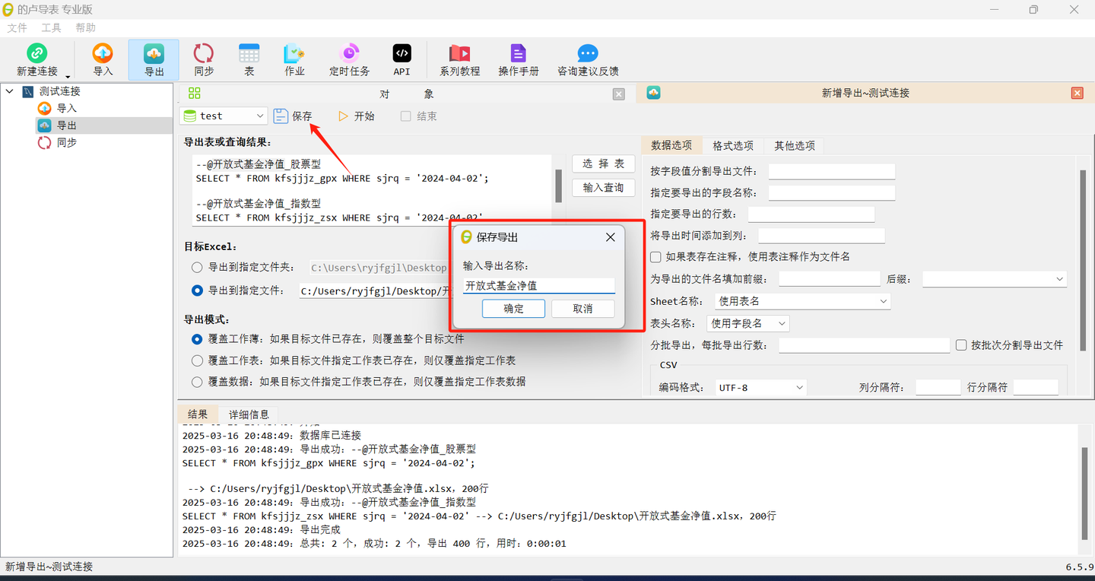Switch to 其他选项 tab
The height and width of the screenshot is (581, 1095).
click(795, 145)
